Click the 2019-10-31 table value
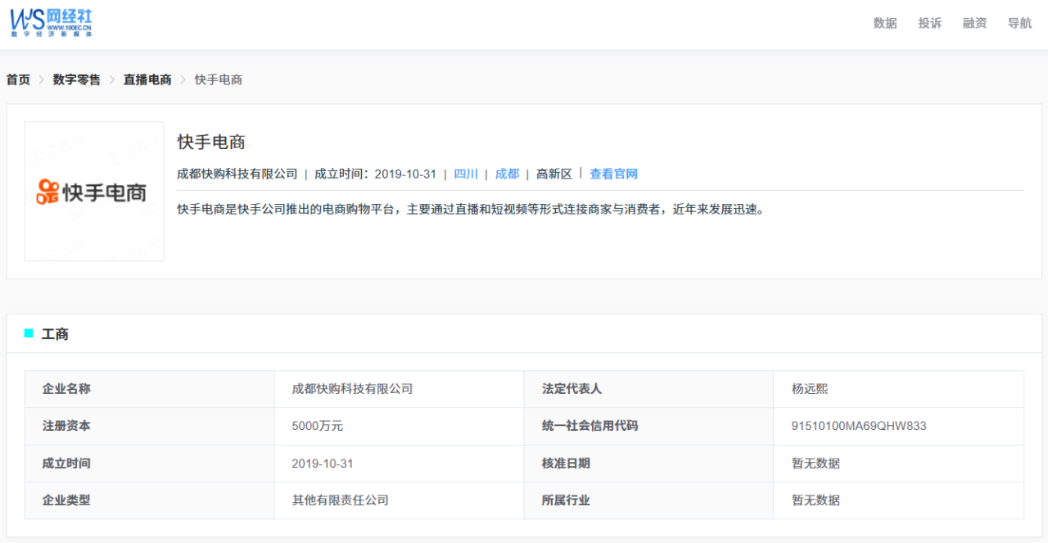Image resolution: width=1048 pixels, height=543 pixels. click(400, 464)
